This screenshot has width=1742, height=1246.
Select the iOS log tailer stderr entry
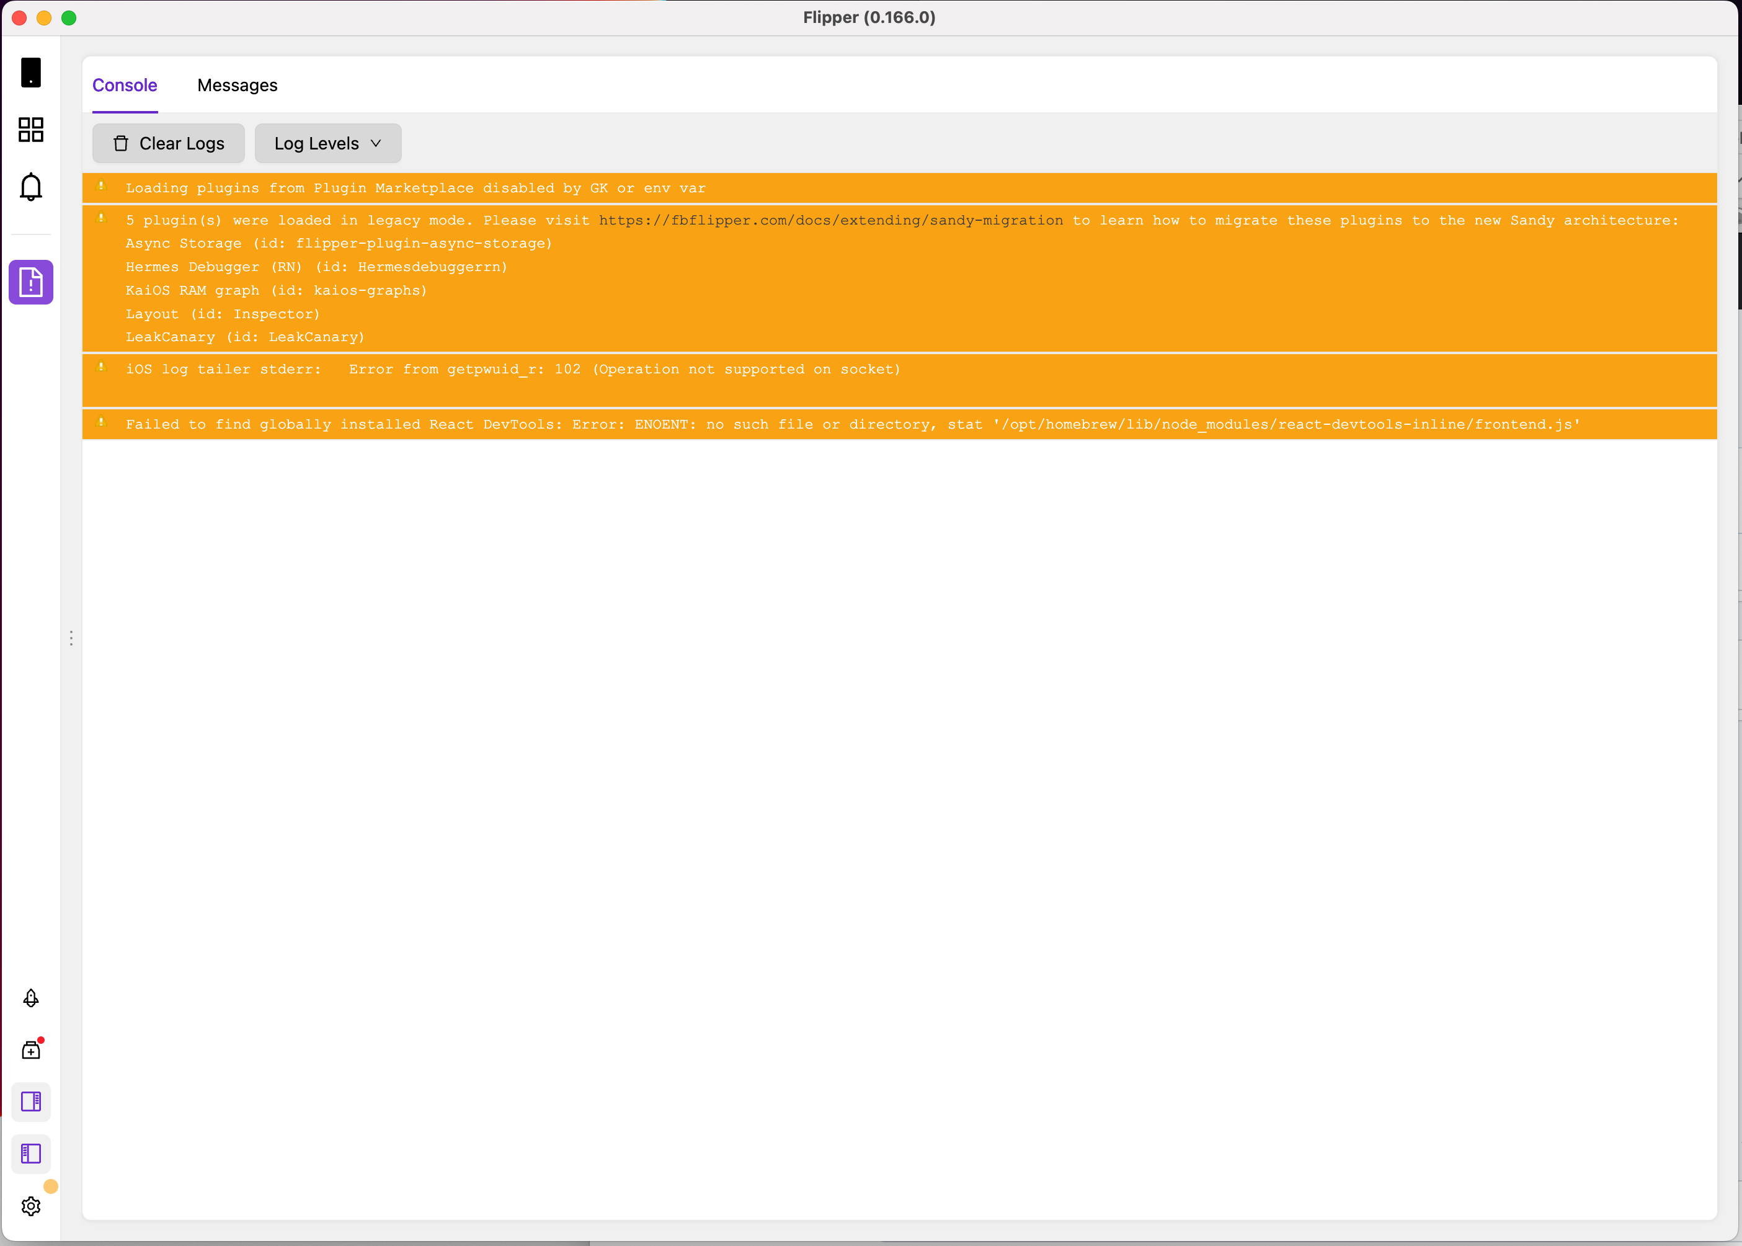point(512,370)
